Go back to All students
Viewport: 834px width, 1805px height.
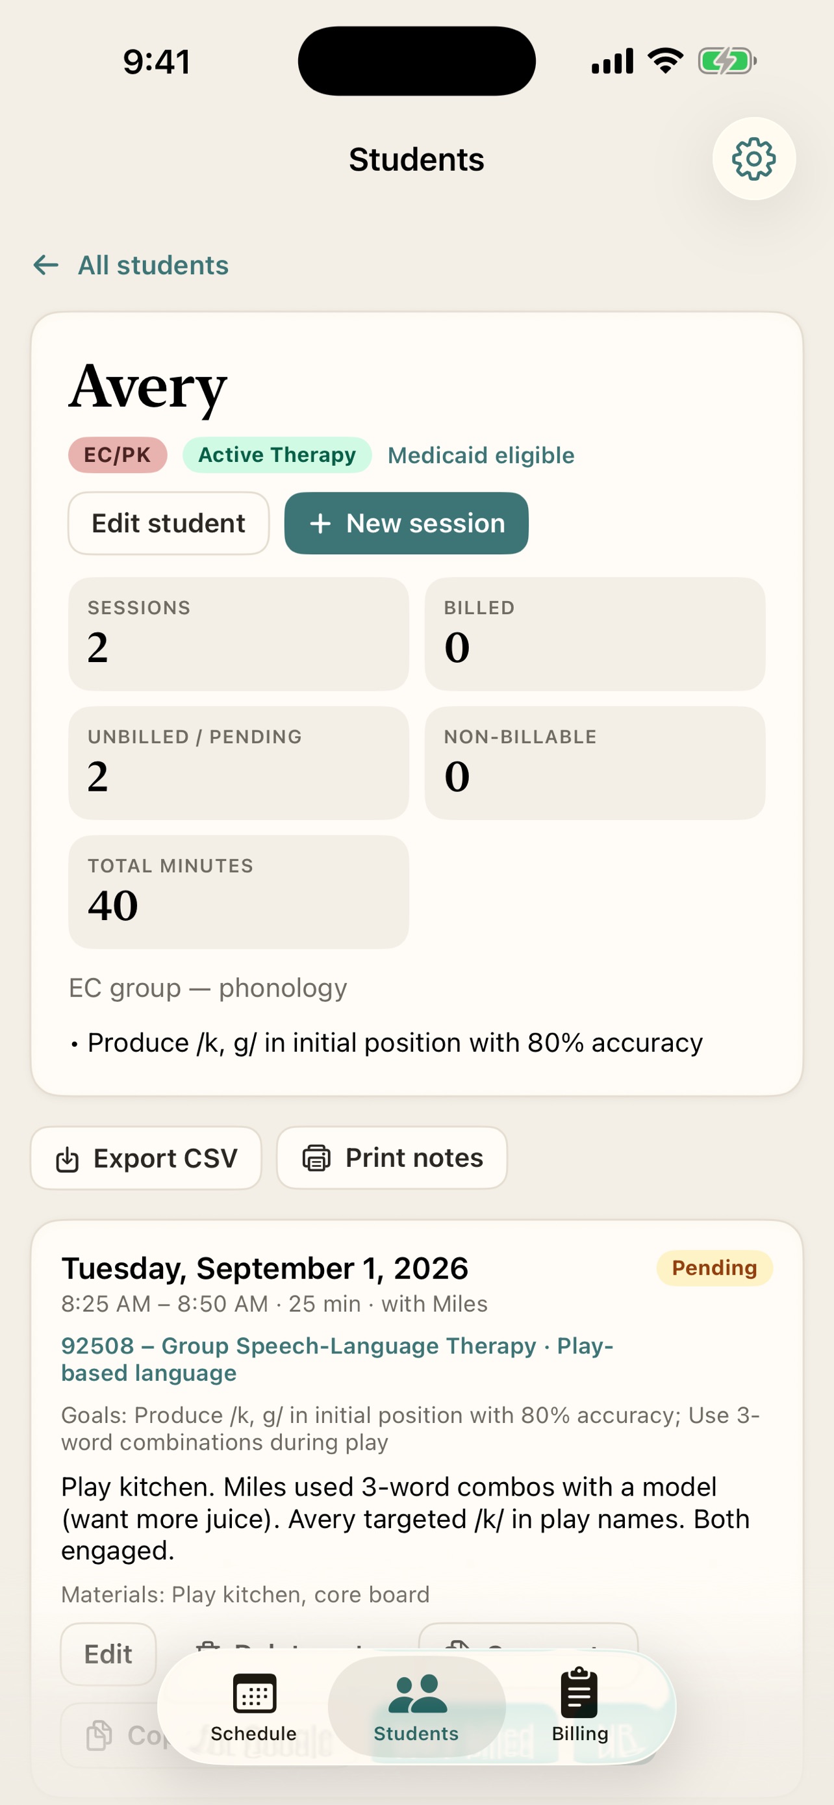pyautogui.click(x=153, y=265)
